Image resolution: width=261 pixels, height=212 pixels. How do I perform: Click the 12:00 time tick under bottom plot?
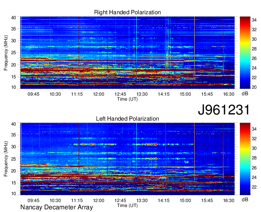coord(99,200)
